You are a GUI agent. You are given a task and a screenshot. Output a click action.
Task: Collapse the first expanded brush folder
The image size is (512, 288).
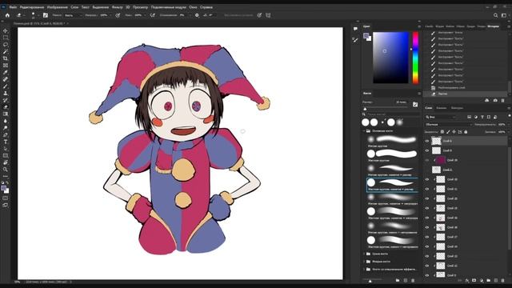click(365, 131)
